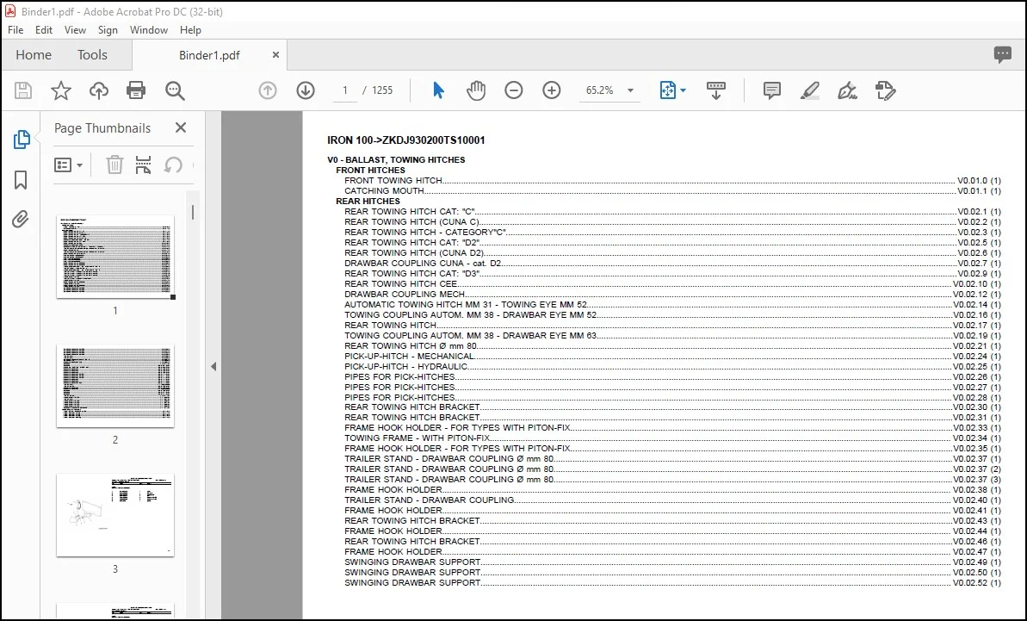Choose the Hand pan tool
Image resolution: width=1027 pixels, height=621 pixels.
point(476,90)
